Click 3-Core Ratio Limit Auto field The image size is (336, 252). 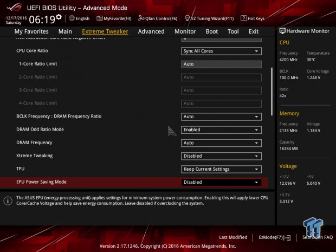coord(221,90)
